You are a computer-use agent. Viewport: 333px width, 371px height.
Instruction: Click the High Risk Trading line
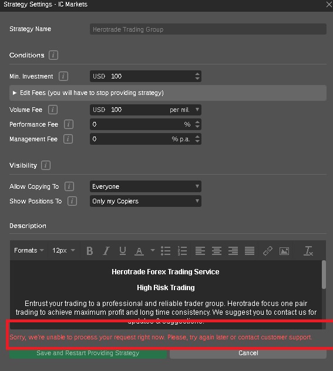[x=166, y=287]
